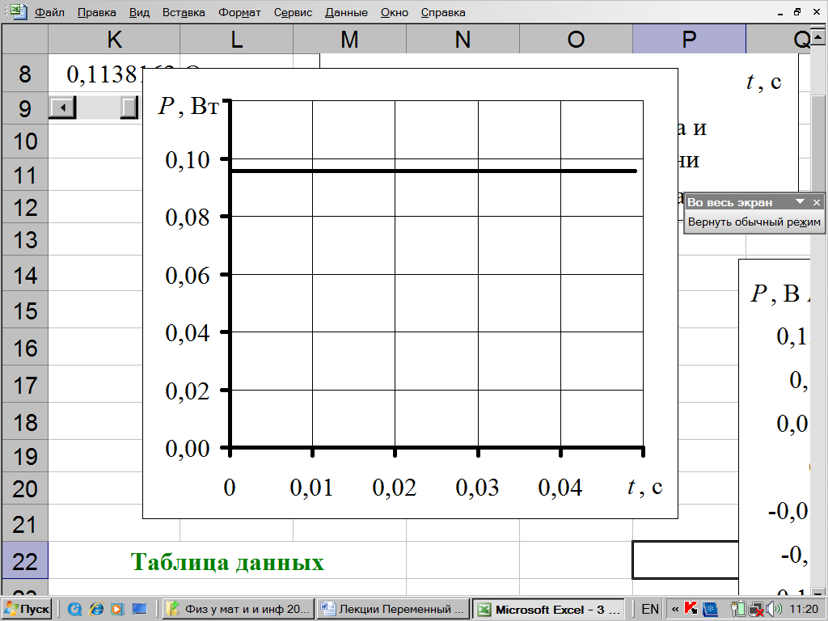The image size is (828, 621).
Task: Click the t, с axis title below chart
Action: click(x=644, y=486)
